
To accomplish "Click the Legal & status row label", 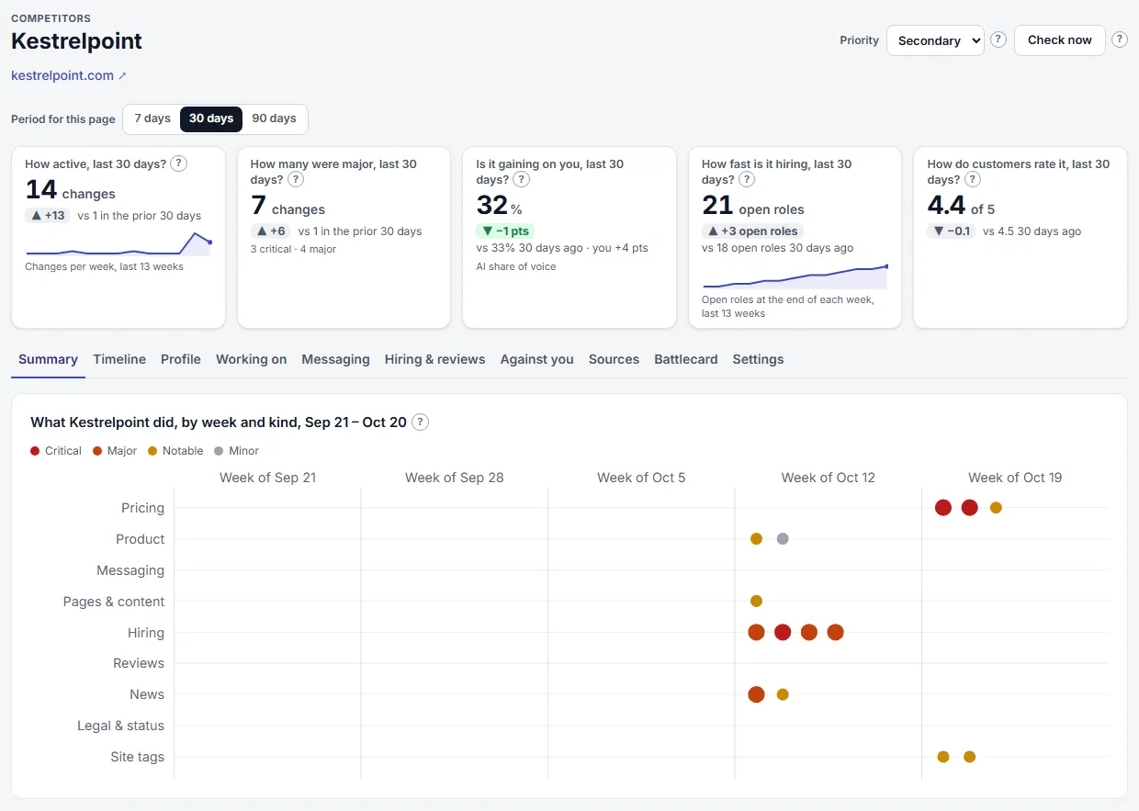I will (x=121, y=726).
